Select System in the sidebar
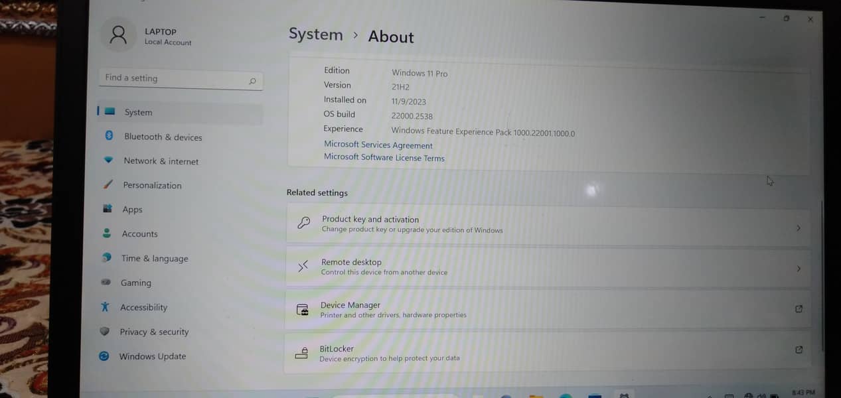The height and width of the screenshot is (398, 841). point(138,113)
